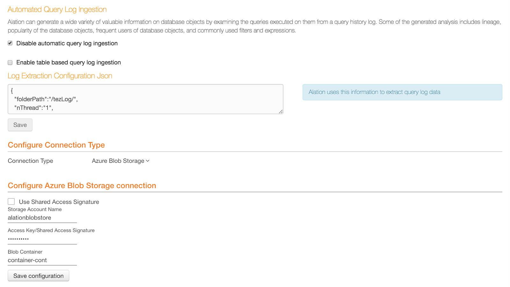
Task: Focus the Log Extraction Configuration Json text area
Action: [146, 99]
